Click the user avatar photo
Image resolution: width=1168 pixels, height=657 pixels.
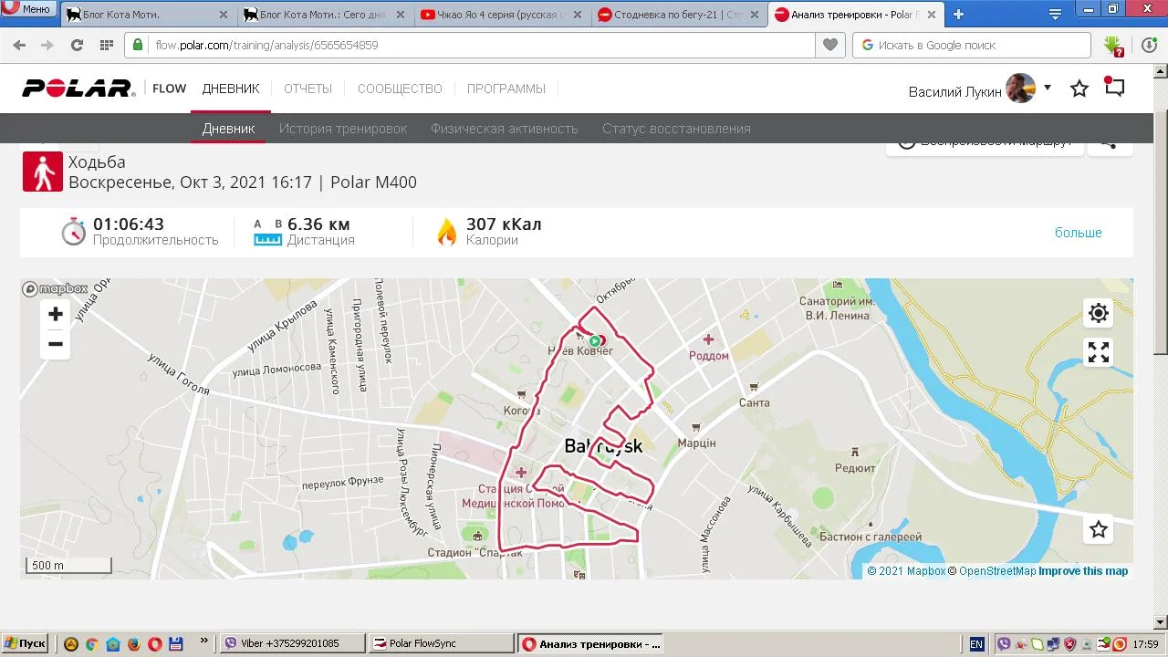coord(1020,89)
